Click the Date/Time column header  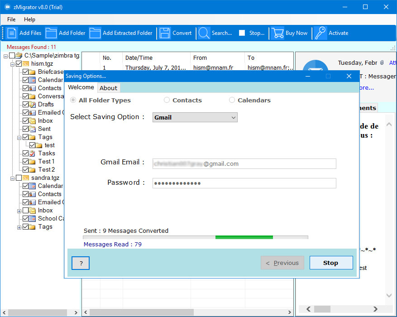pos(156,58)
